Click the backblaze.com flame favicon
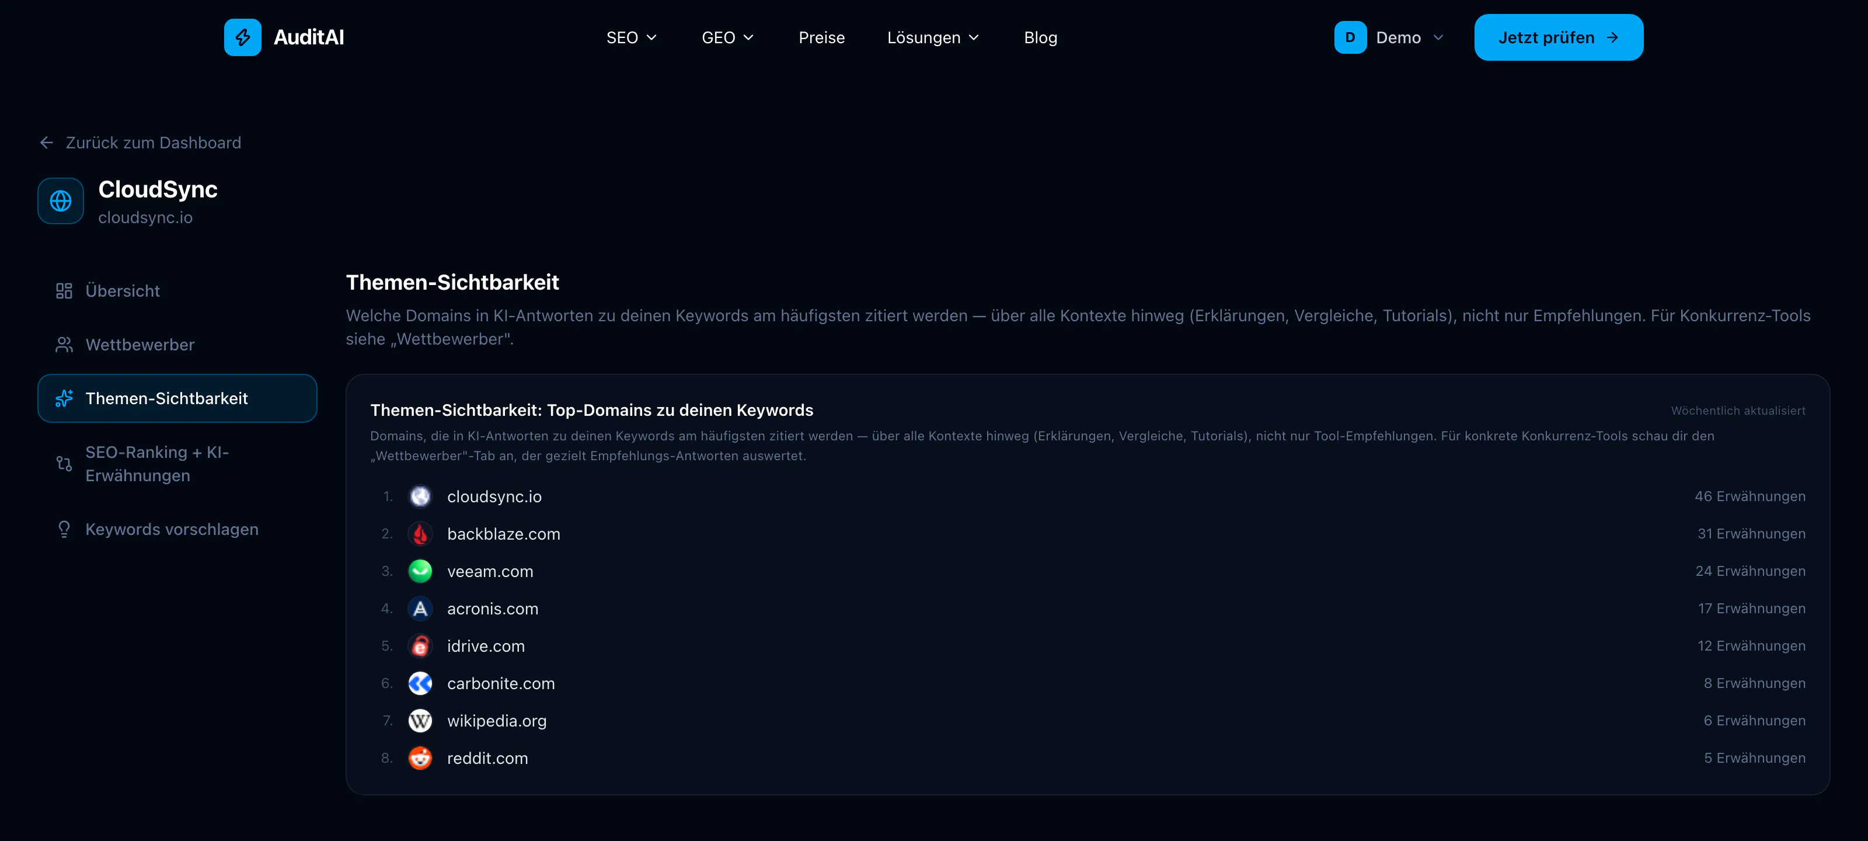 [420, 533]
